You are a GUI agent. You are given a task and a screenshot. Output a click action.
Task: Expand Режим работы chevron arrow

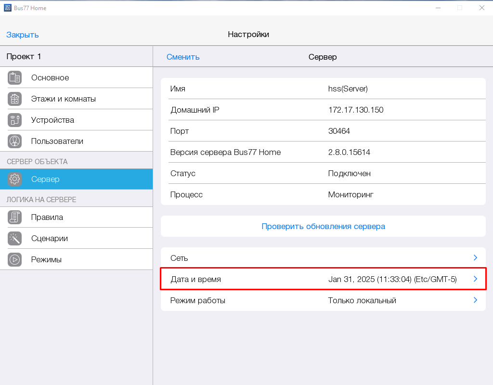(475, 300)
